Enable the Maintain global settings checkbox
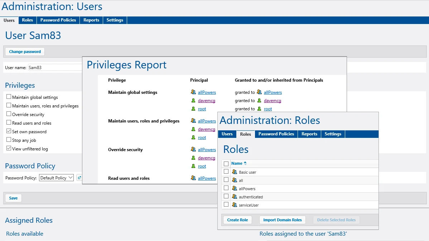429x241 pixels. (9, 97)
